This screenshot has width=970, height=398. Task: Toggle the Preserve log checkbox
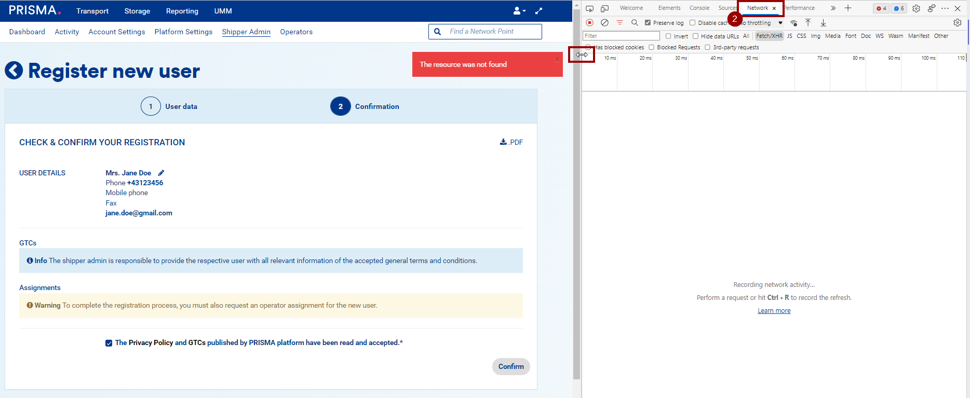point(648,23)
